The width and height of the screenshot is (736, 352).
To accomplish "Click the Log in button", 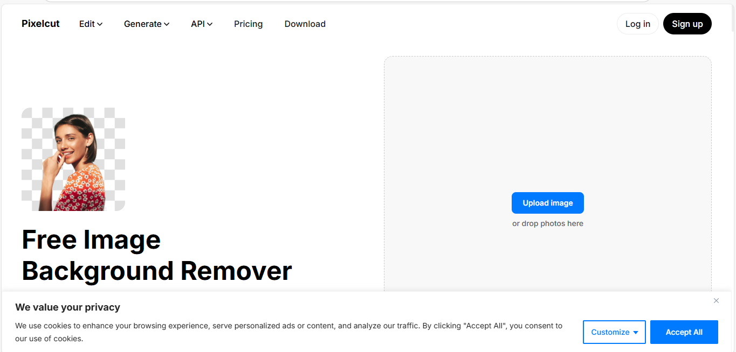I will [637, 24].
